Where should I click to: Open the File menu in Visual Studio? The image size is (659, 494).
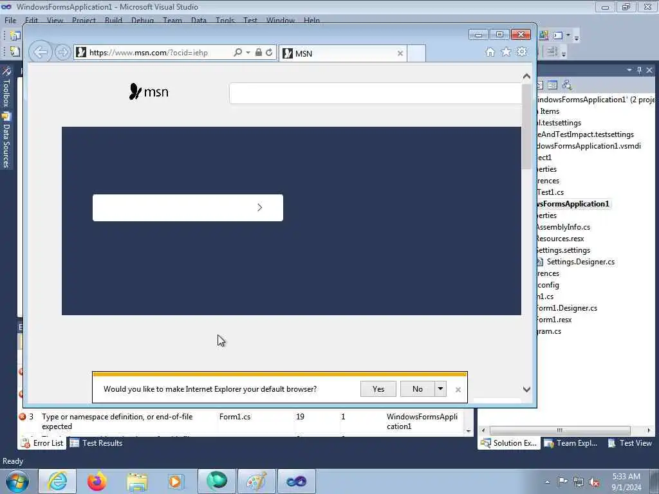click(10, 20)
